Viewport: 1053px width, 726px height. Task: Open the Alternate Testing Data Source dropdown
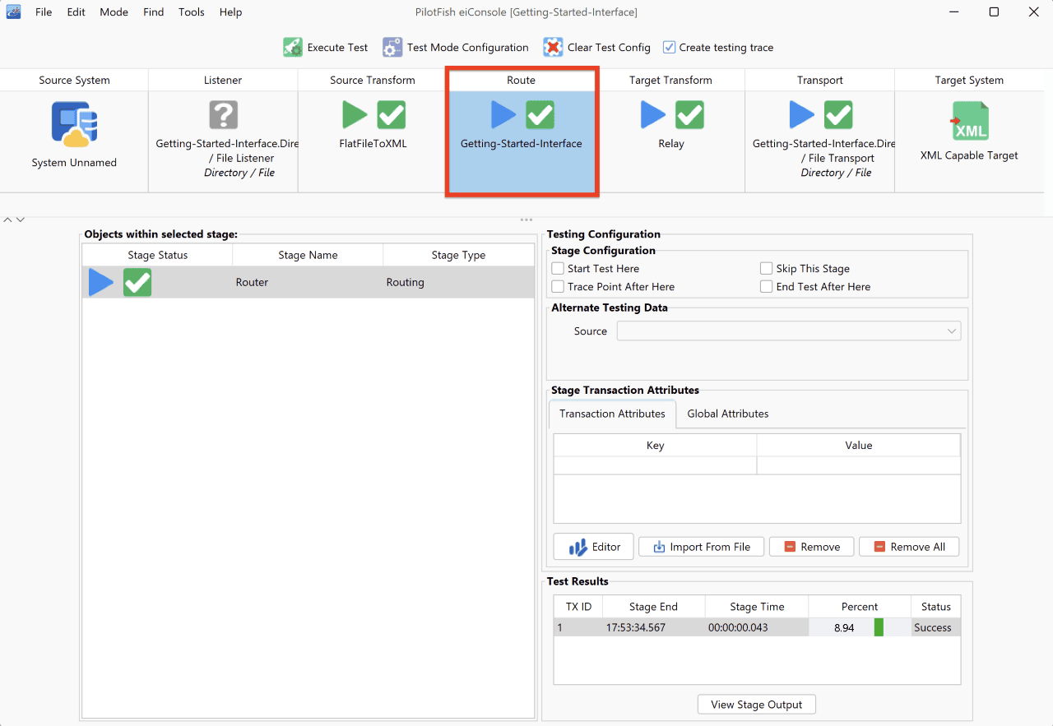click(x=788, y=331)
